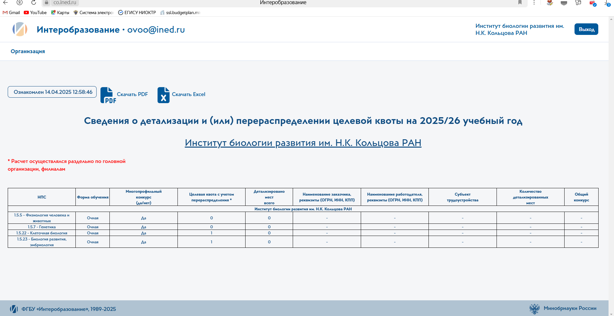This screenshot has height=316, width=614.
Task: Click the Общий конкурс column header
Action: click(581, 197)
